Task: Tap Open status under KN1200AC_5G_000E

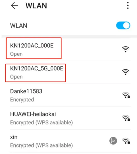Action: point(16,77)
